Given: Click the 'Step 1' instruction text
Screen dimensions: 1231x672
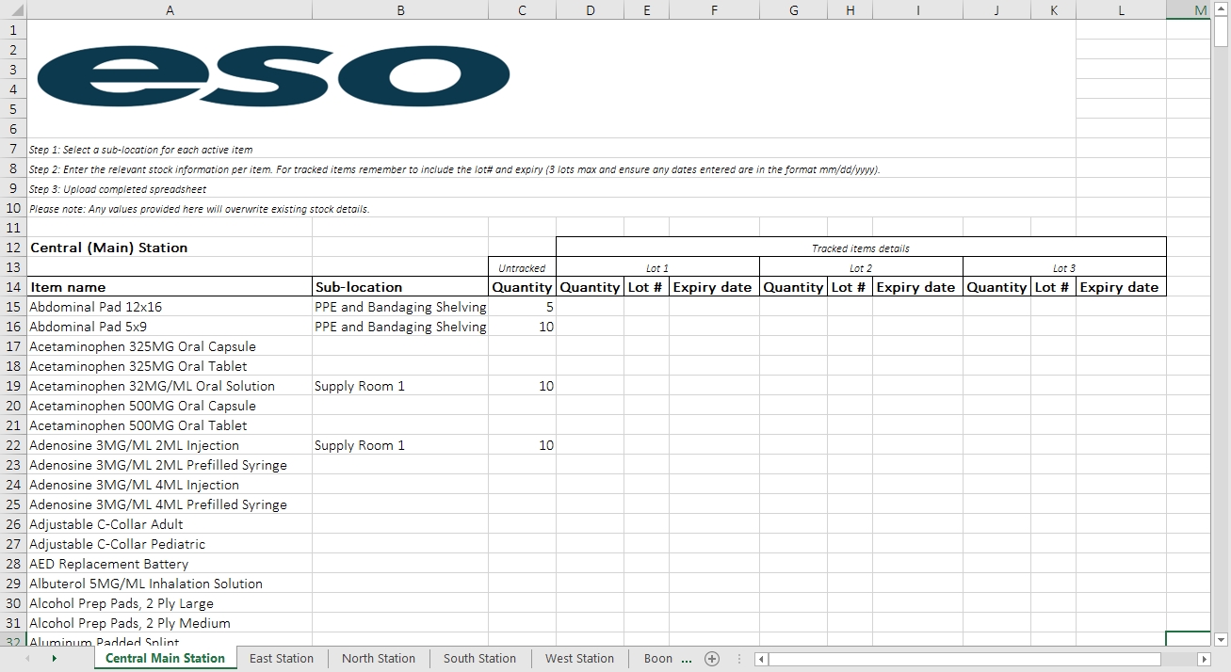Looking at the screenshot, I should [141, 150].
